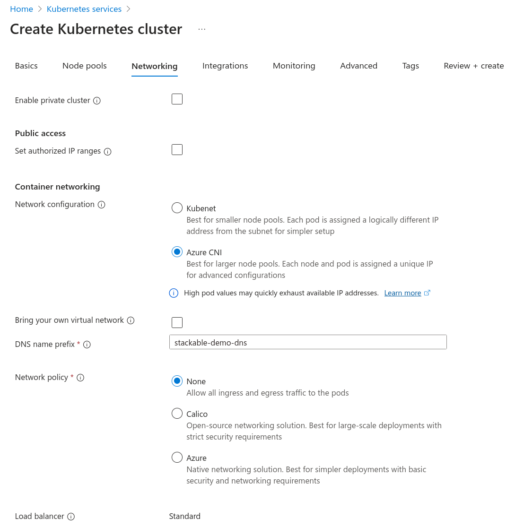Tick Bring your own virtual network checkbox
This screenshot has width=515, height=527.
[177, 323]
